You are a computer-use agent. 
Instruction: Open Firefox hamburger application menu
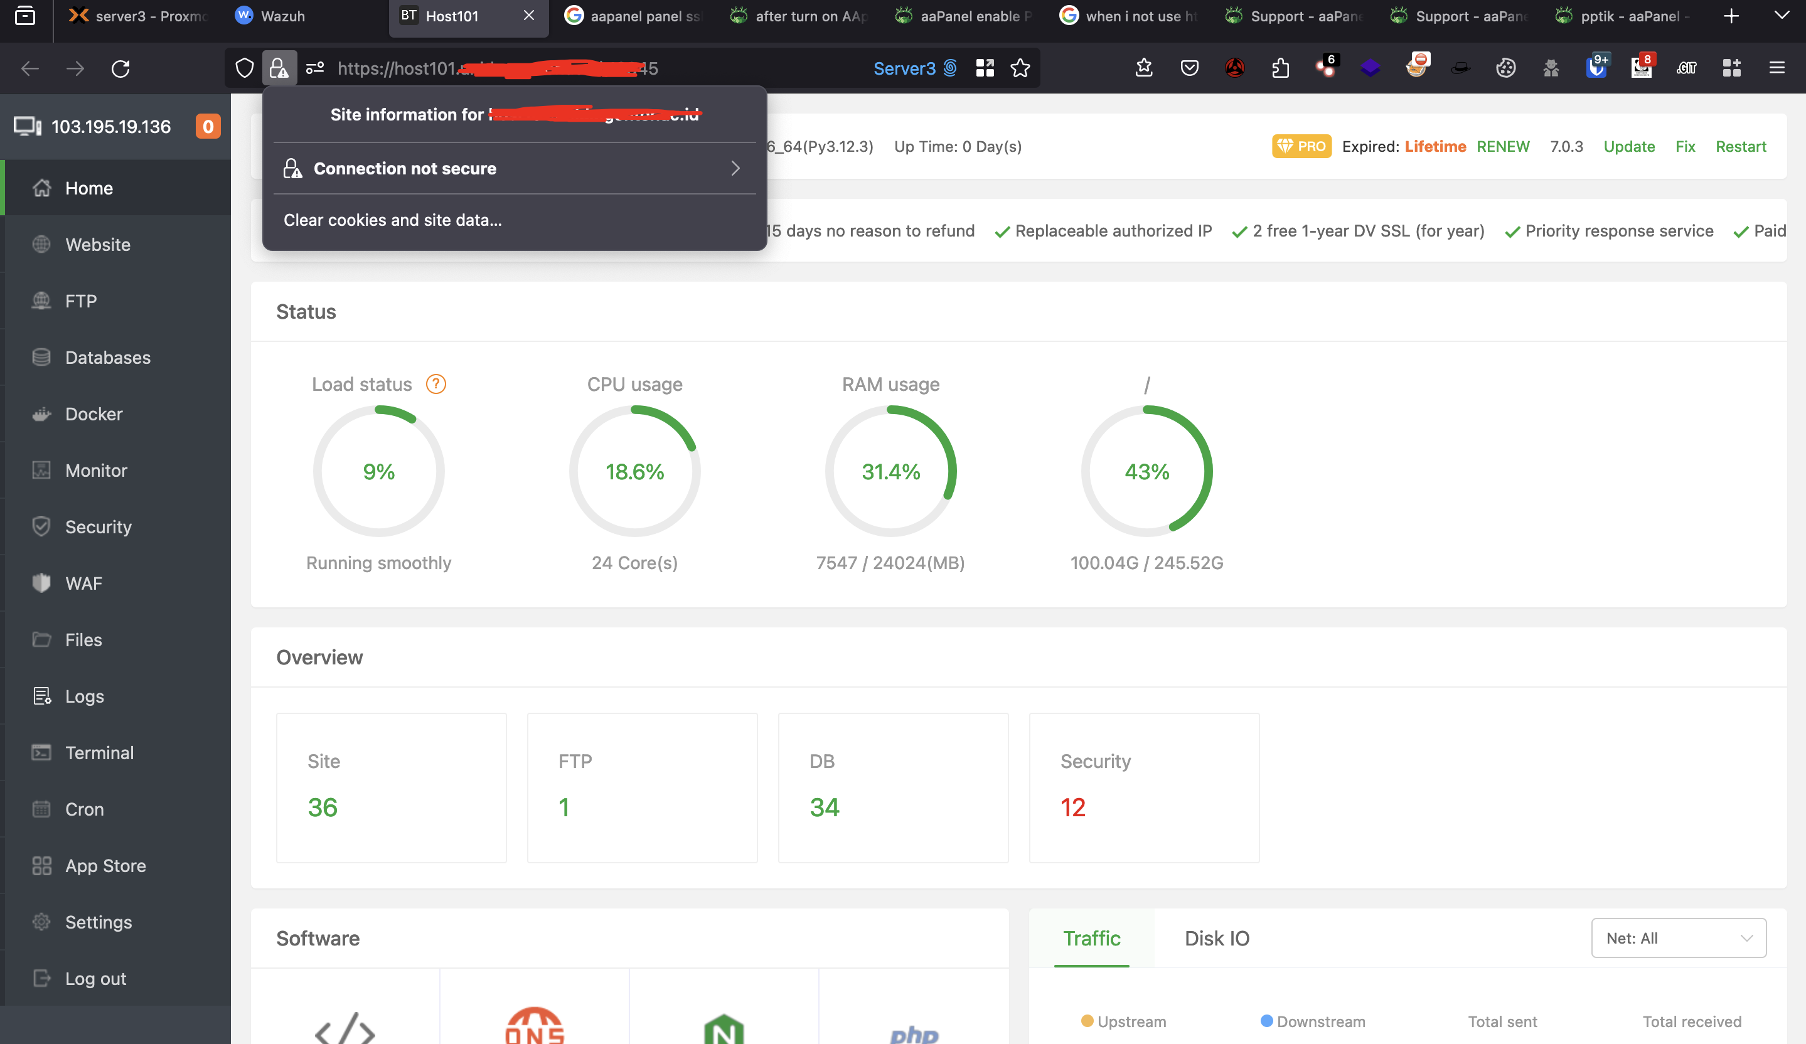pos(1777,68)
